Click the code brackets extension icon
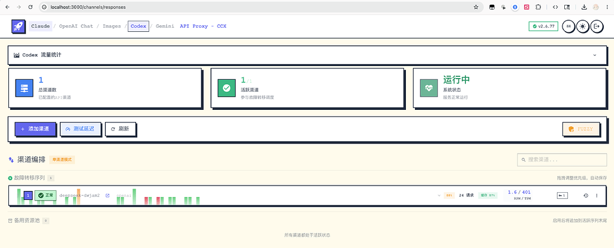This screenshot has height=248, width=614. click(555, 7)
